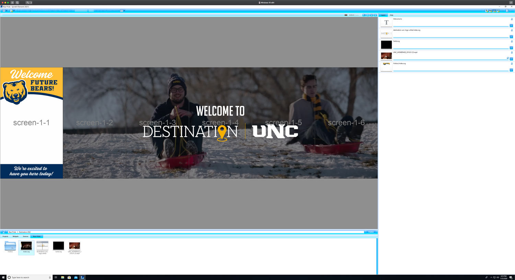
Task: Select the Bear Pride tab
Action: [x=37, y=236]
